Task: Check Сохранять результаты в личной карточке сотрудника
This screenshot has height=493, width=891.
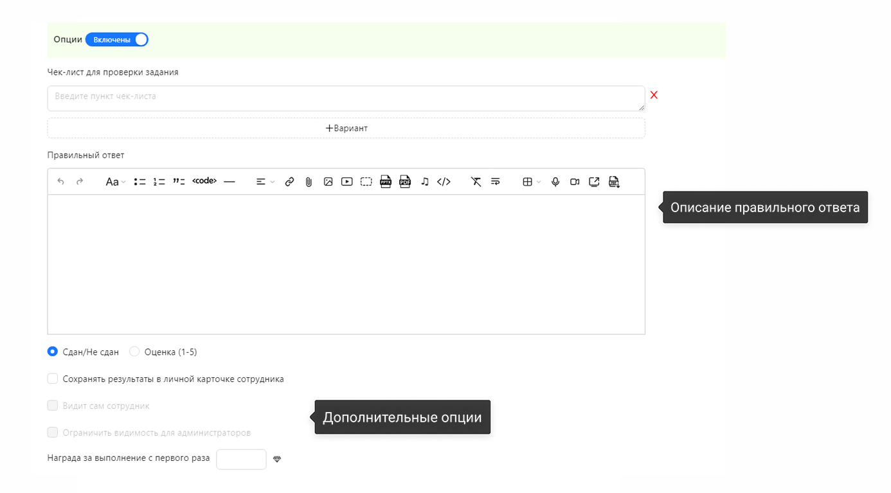Action: coord(53,379)
